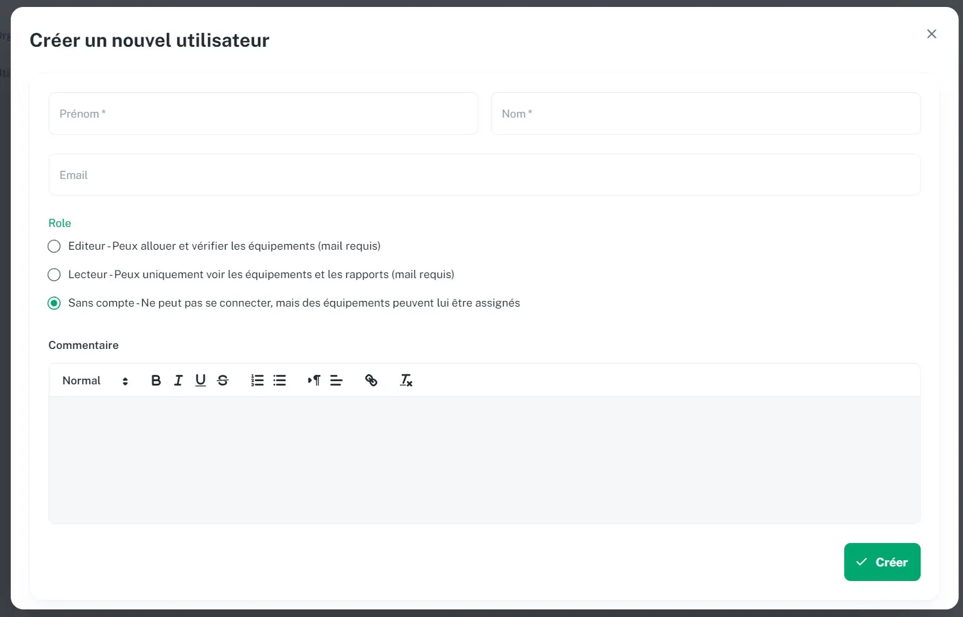Image resolution: width=963 pixels, height=617 pixels.
Task: Focus the Nom input field
Action: [x=706, y=114]
